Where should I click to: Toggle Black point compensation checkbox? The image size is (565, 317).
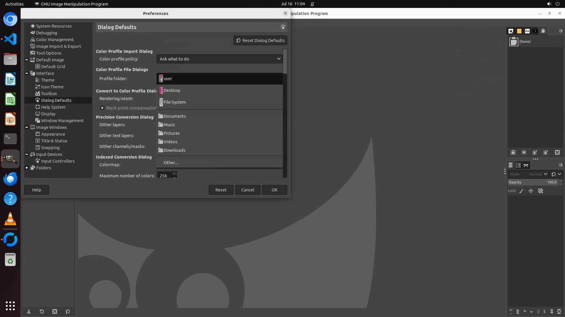(x=102, y=108)
